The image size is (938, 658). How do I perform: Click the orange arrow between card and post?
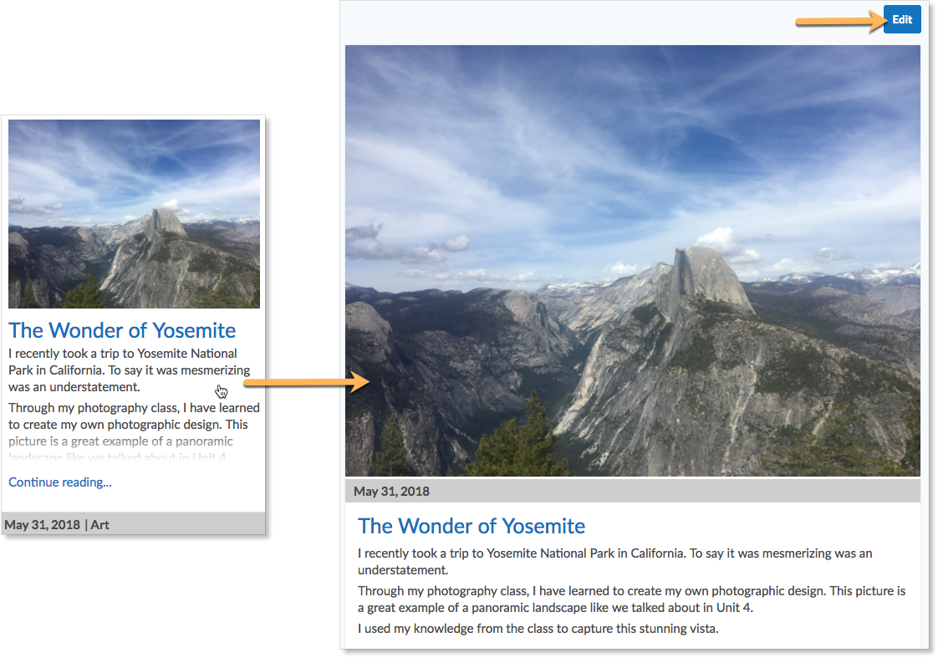307,381
